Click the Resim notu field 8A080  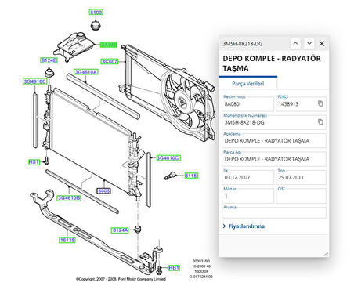[x=248, y=104]
